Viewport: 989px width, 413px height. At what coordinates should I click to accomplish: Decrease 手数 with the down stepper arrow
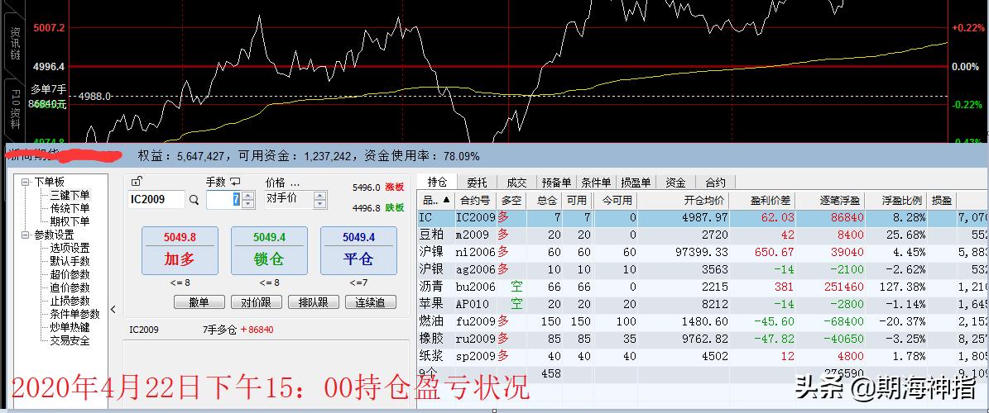pos(248,203)
